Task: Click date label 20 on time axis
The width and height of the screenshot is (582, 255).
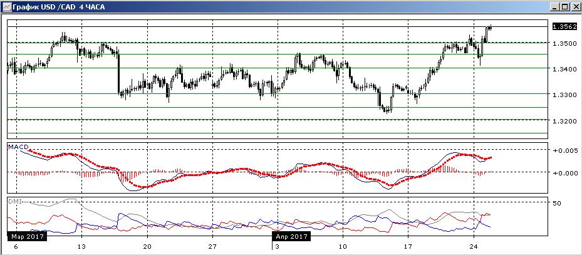Action: (x=147, y=246)
